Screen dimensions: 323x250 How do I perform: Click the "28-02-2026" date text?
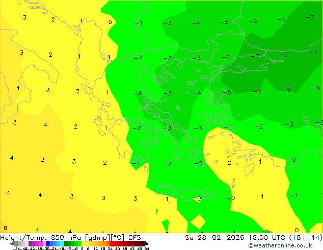pyautogui.click(x=221, y=238)
